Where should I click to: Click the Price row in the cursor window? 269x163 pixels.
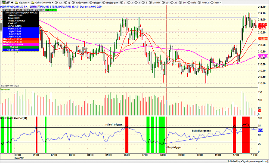(x=21, y=21)
